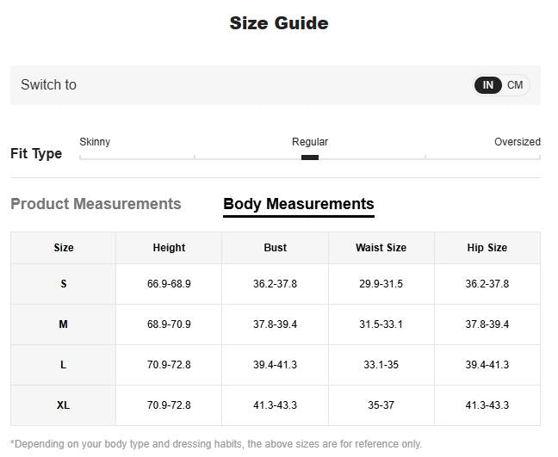The image size is (558, 457).
Task: Select the size M row label
Action: (x=64, y=324)
